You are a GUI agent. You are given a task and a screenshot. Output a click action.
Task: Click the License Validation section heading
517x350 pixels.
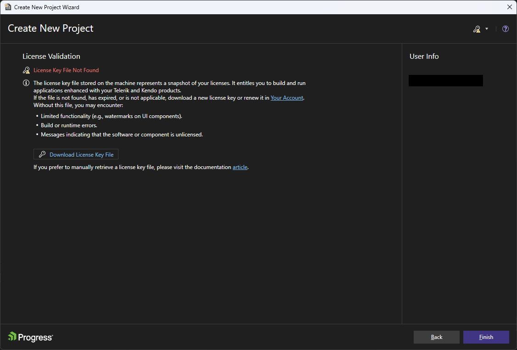click(x=51, y=56)
